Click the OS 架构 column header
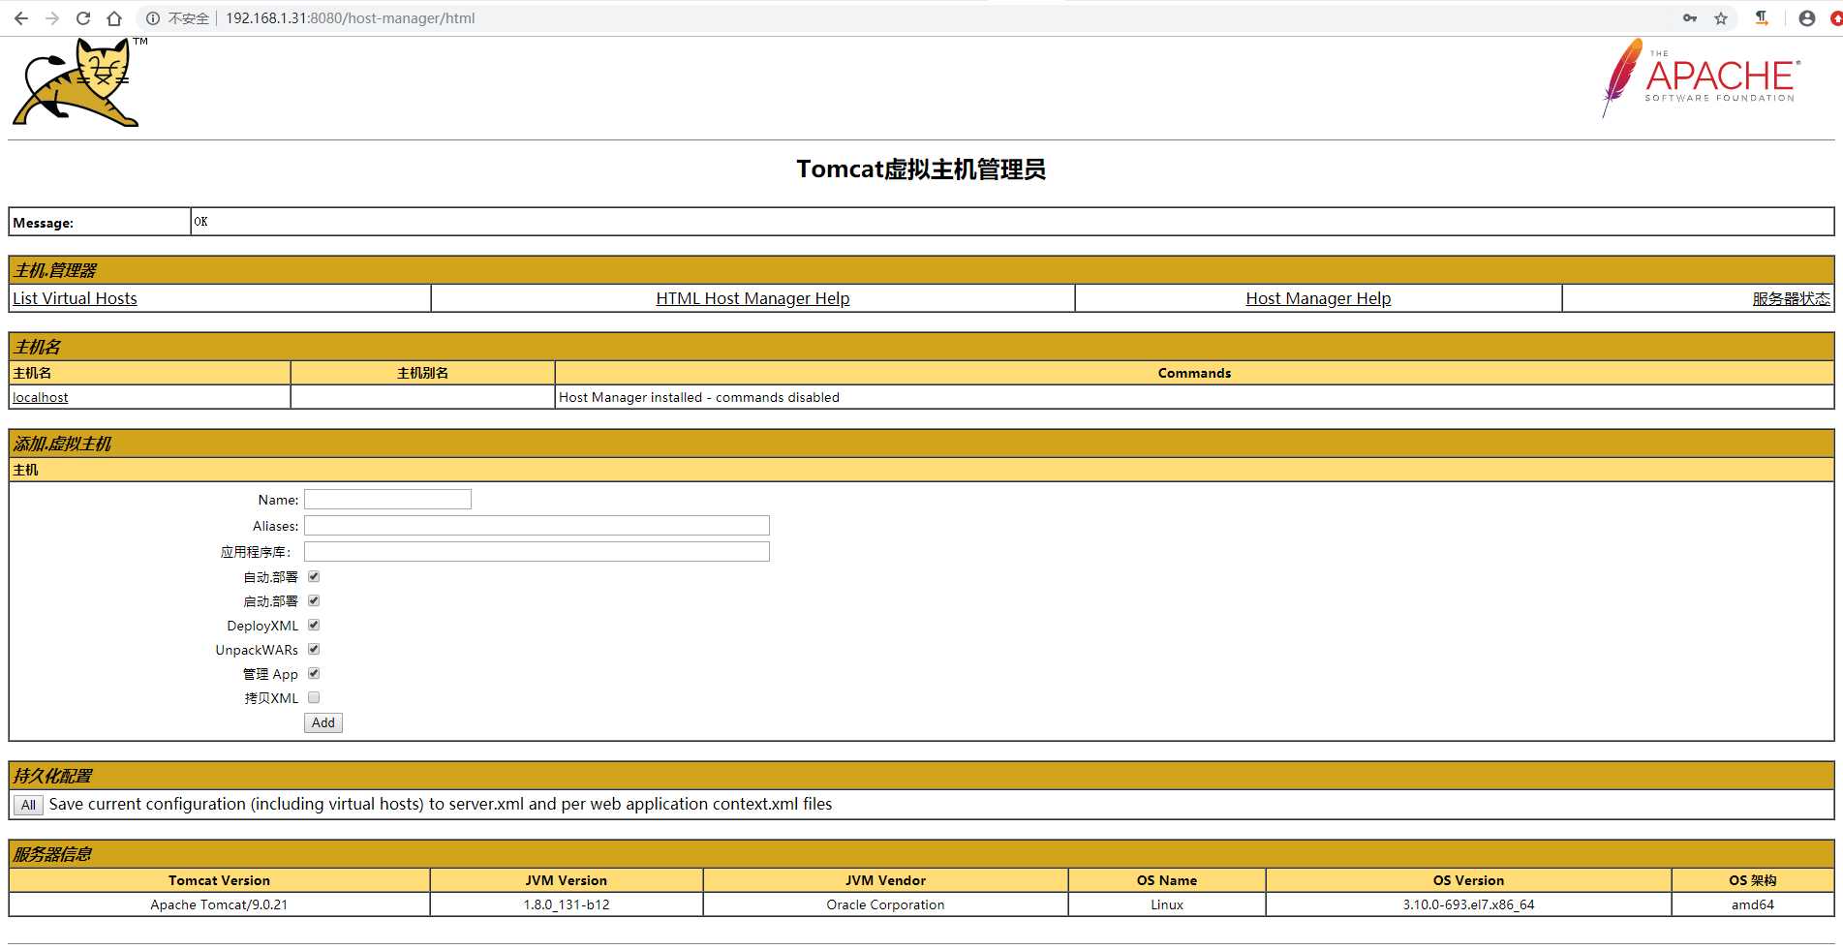1843x950 pixels. [1753, 880]
